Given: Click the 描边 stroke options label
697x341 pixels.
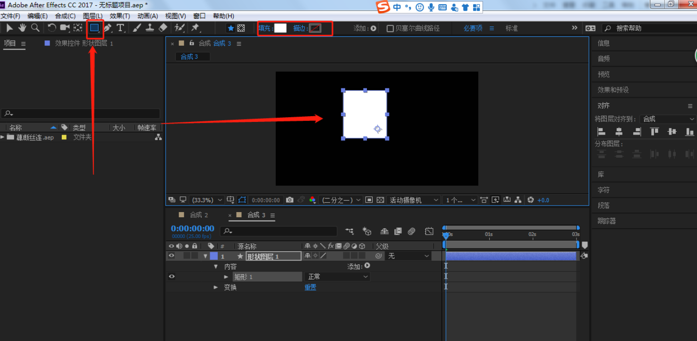Looking at the screenshot, I should coord(299,28).
